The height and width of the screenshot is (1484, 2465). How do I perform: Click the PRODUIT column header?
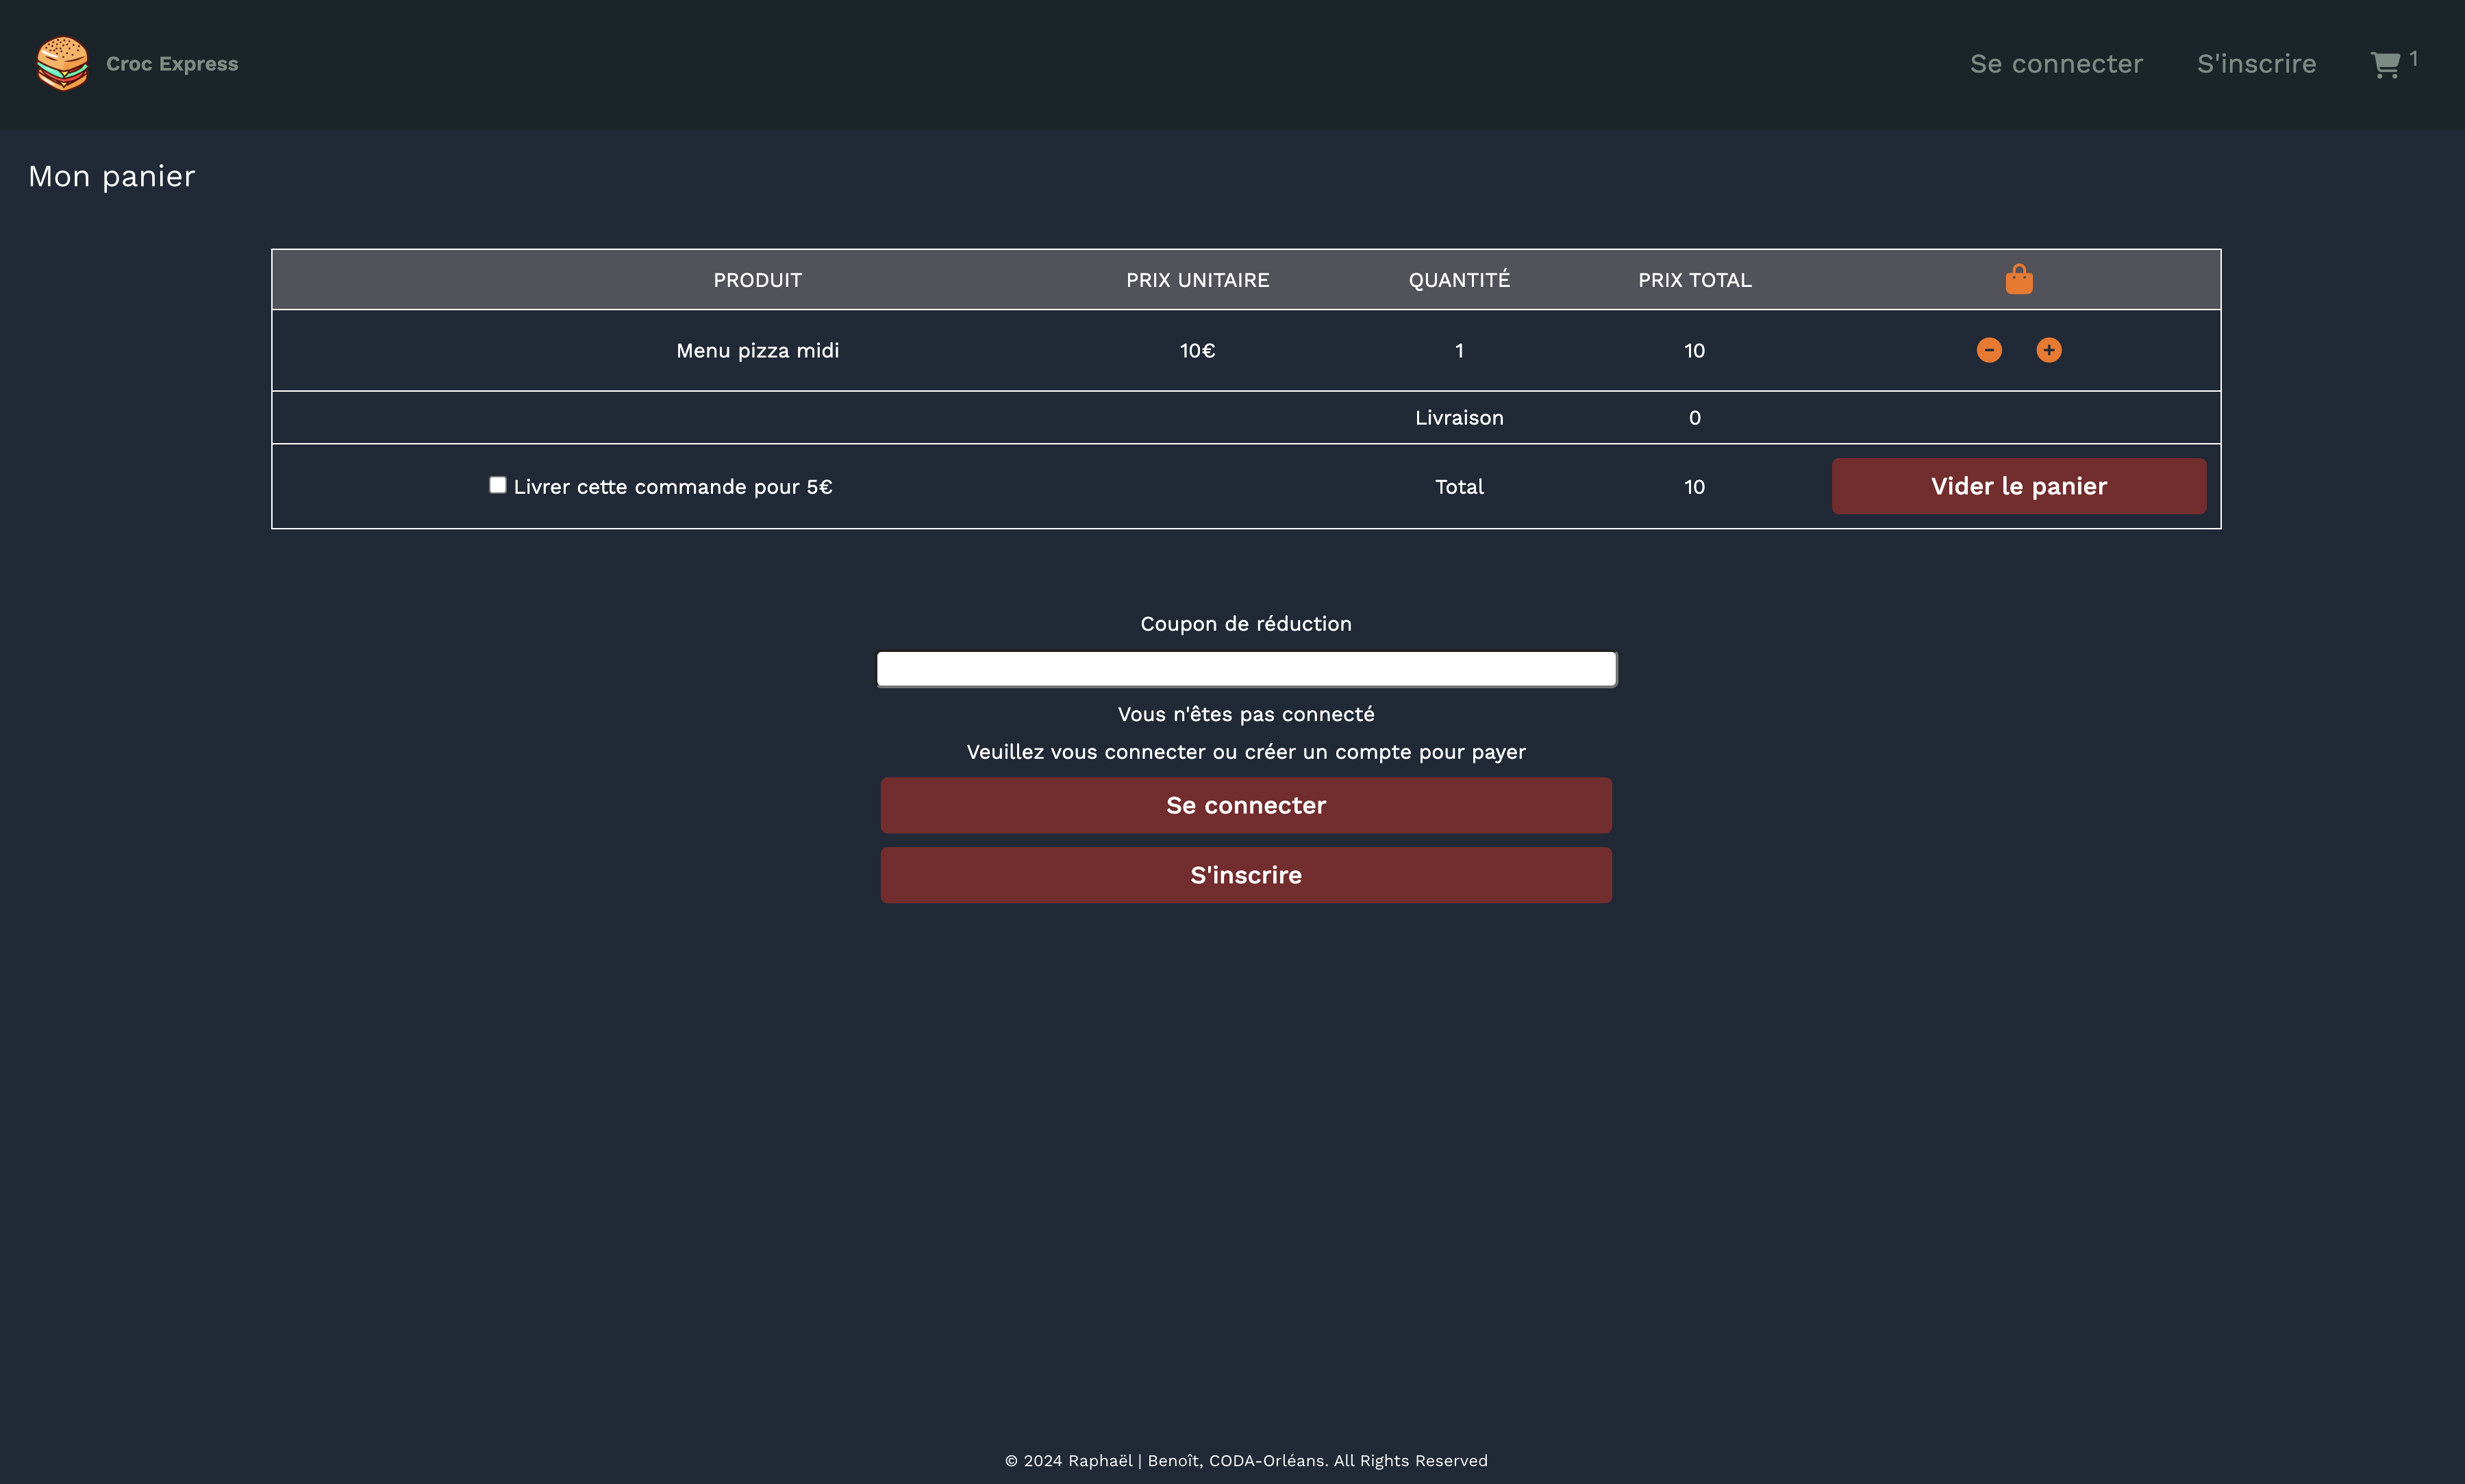(757, 280)
